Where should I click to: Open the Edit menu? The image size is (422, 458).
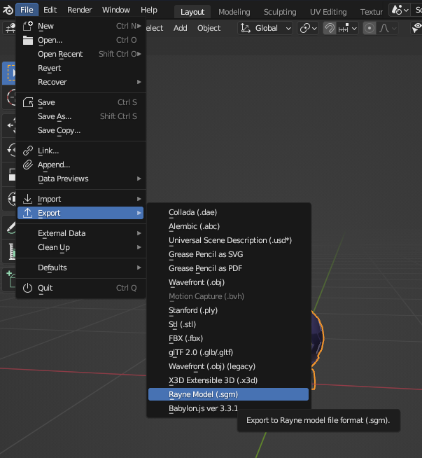(x=50, y=10)
